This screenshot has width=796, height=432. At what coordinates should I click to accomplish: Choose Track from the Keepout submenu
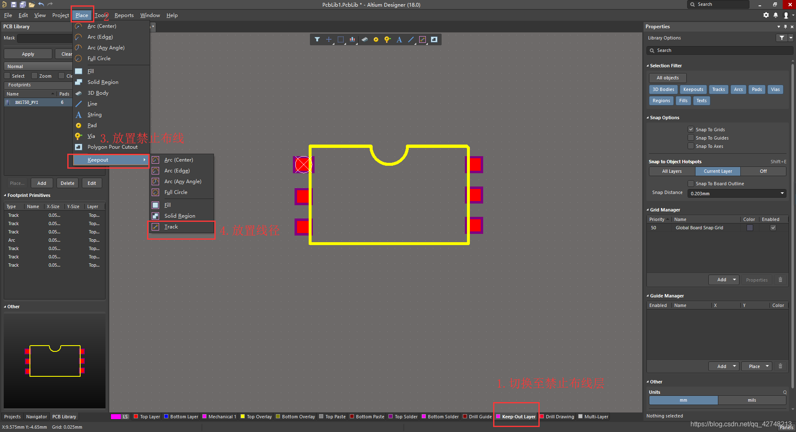(x=171, y=227)
